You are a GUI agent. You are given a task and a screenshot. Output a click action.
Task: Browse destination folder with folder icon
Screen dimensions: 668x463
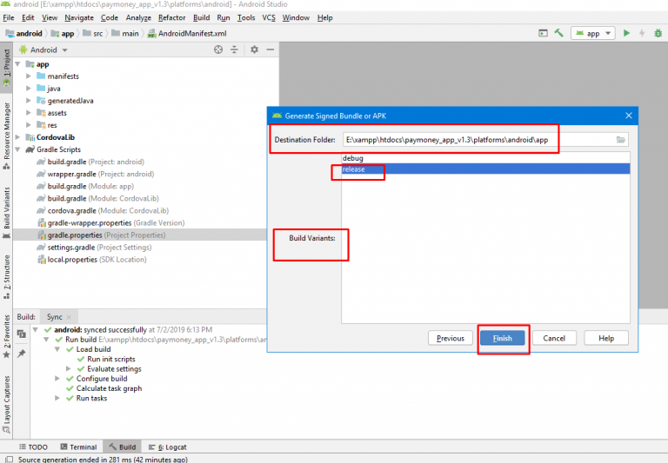621,140
